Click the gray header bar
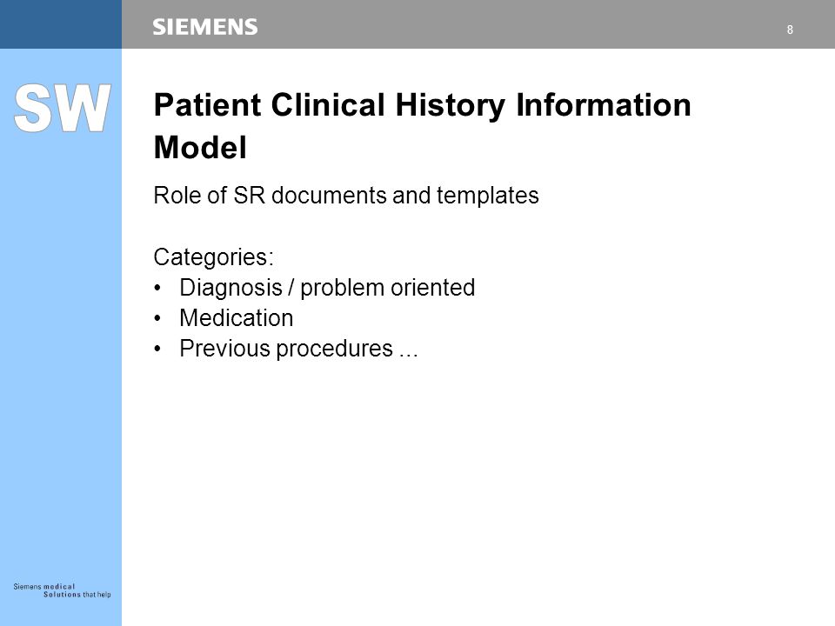Image resolution: width=835 pixels, height=626 pixels. [x=478, y=24]
